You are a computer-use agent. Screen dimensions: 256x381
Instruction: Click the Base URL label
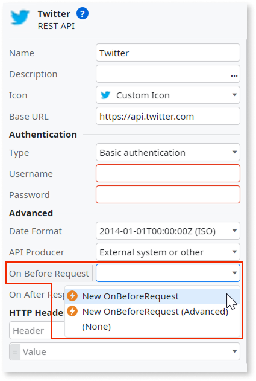[x=29, y=117]
